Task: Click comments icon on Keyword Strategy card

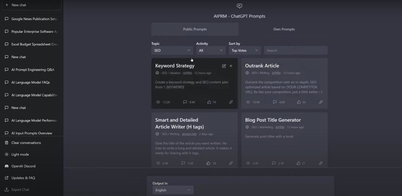Action: click(x=185, y=102)
